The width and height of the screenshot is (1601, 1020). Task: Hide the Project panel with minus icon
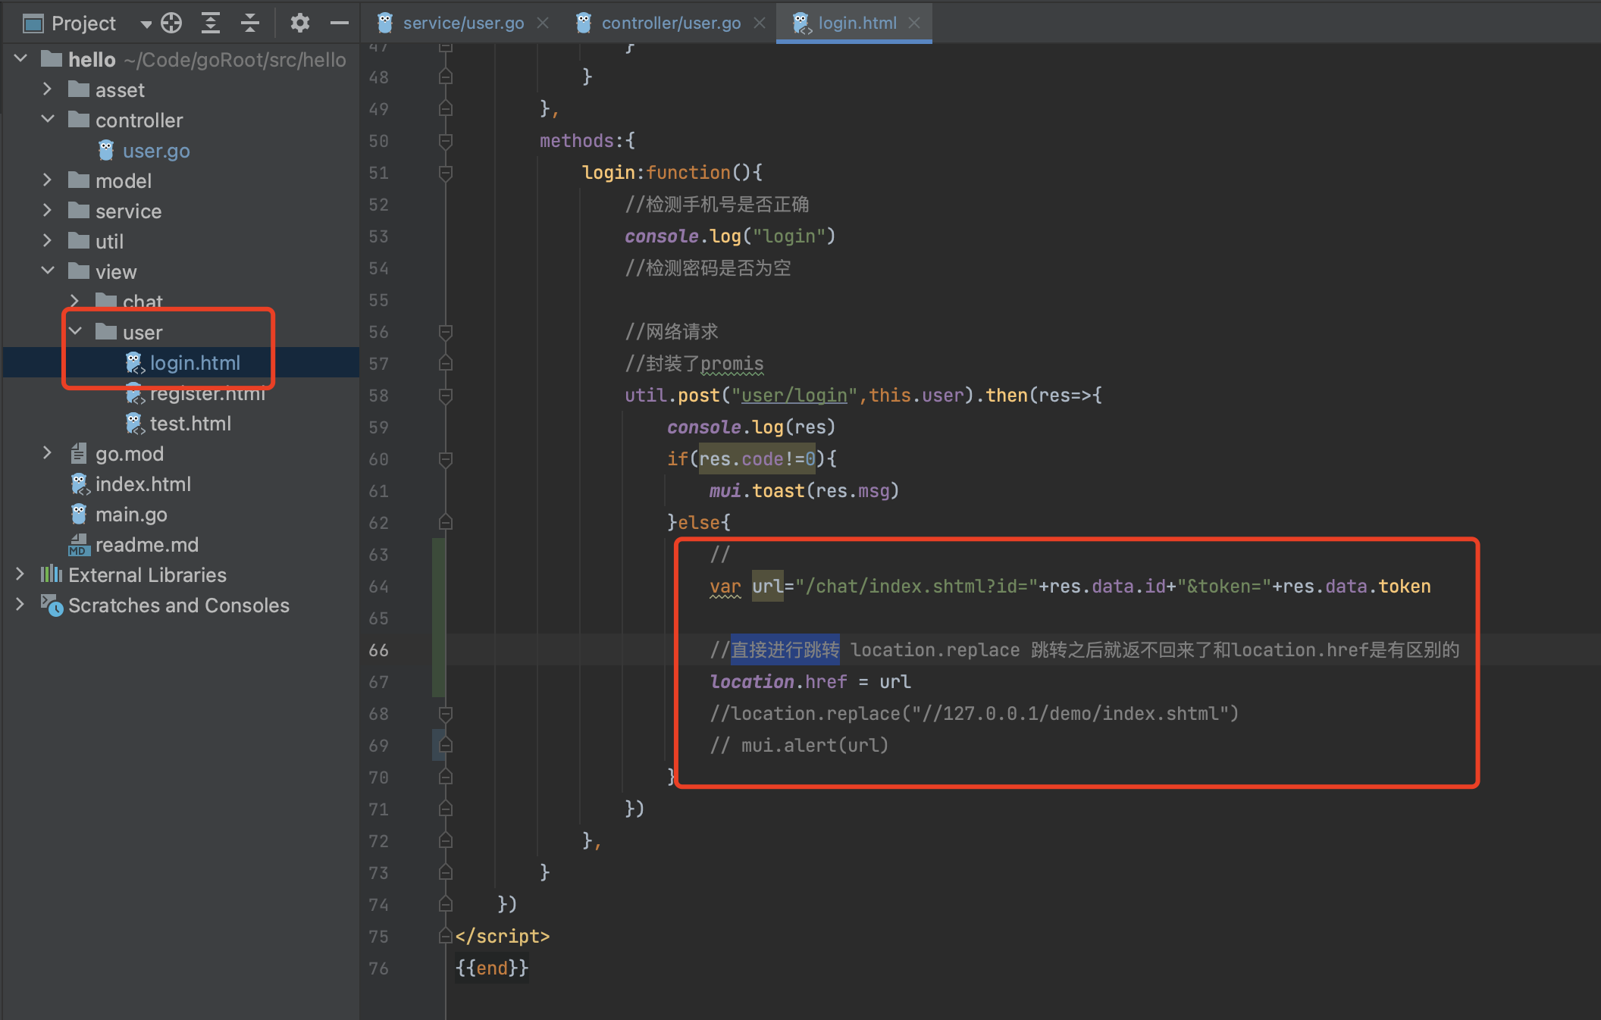339,23
